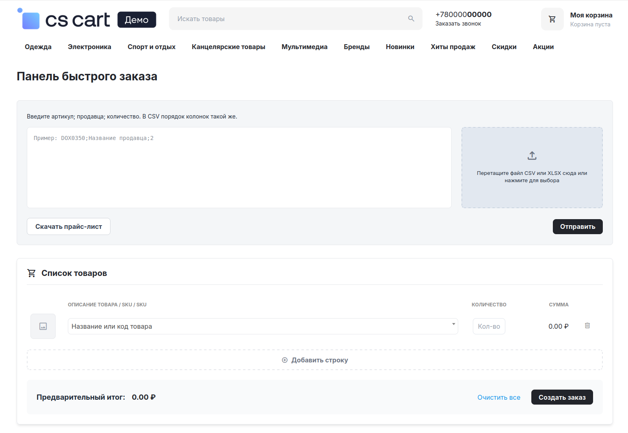Open the shopping cart icon
The image size is (628, 433).
click(x=552, y=19)
